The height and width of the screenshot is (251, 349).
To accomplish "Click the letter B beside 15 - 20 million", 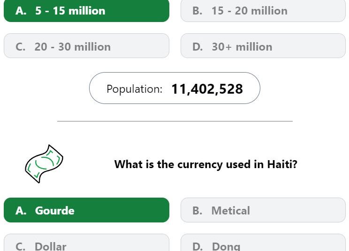I will pyautogui.click(x=197, y=11).
